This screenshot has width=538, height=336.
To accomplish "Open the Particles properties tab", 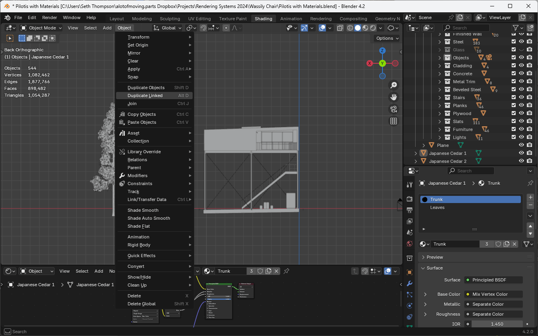I will click(x=409, y=295).
